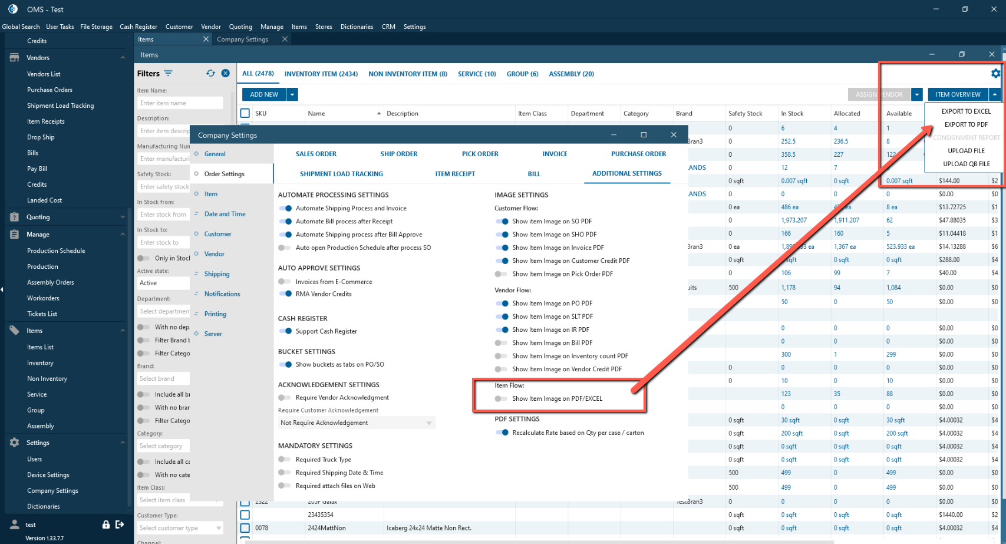The height and width of the screenshot is (544, 1006).
Task: Open the Cash Register menu
Action: (x=138, y=27)
